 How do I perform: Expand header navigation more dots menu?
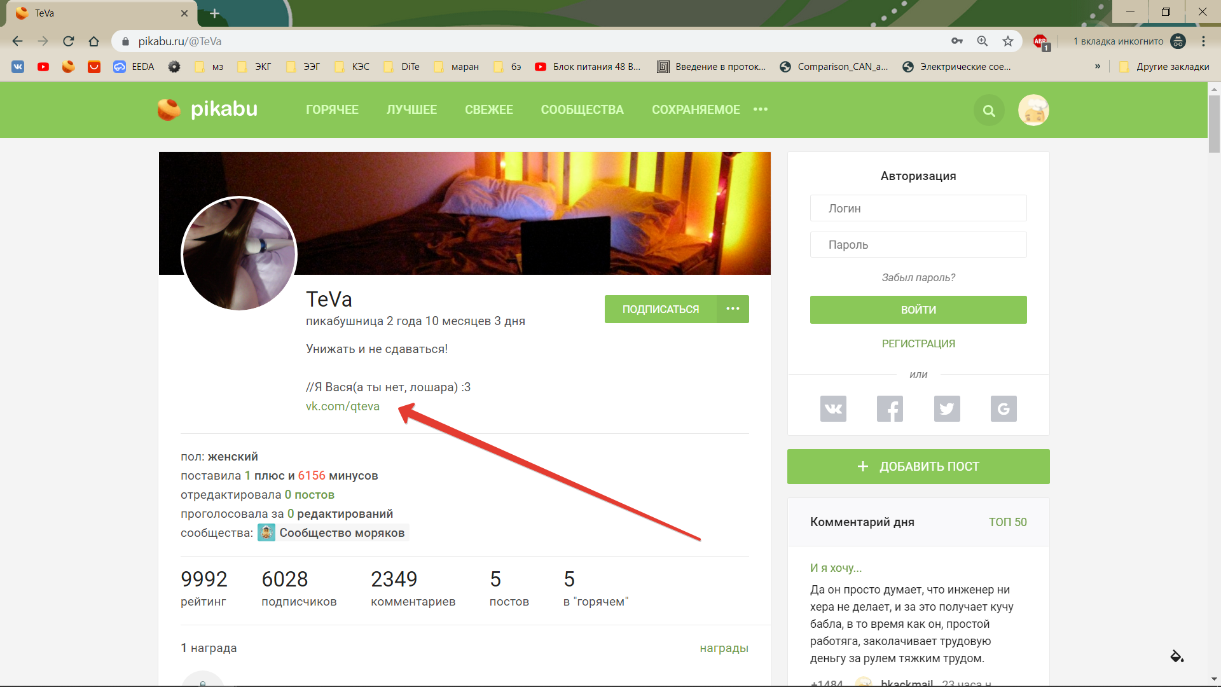761,109
